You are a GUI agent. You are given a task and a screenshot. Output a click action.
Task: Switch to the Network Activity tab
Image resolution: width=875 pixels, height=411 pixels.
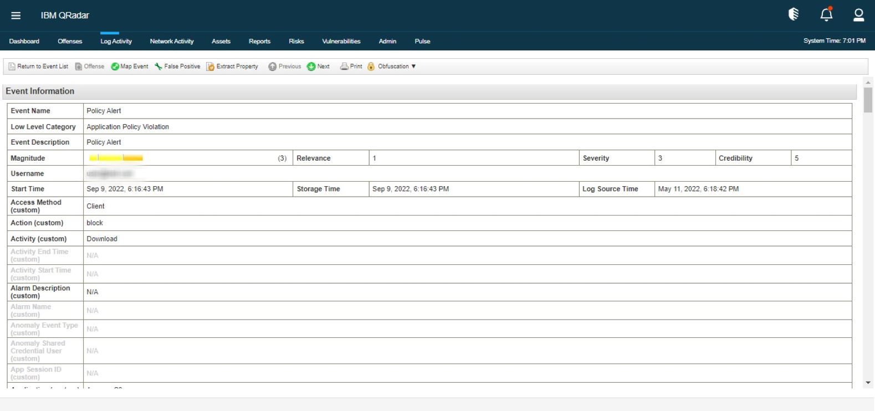[172, 41]
